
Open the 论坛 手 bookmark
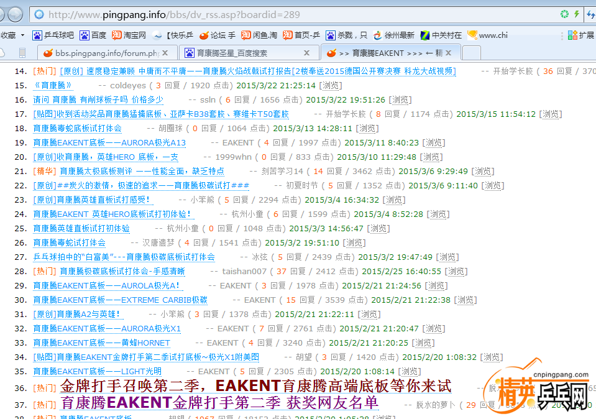tap(218, 35)
